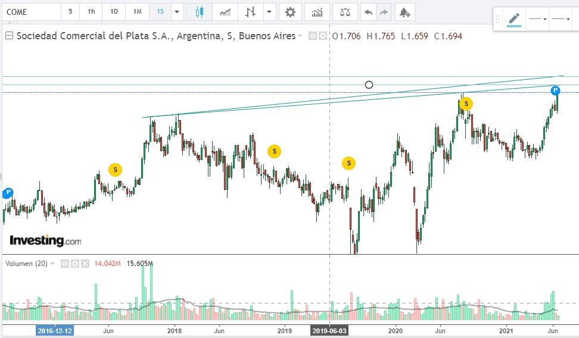This screenshot has width=579, height=338.
Task: Open the indicators menu icon
Action: point(317,12)
